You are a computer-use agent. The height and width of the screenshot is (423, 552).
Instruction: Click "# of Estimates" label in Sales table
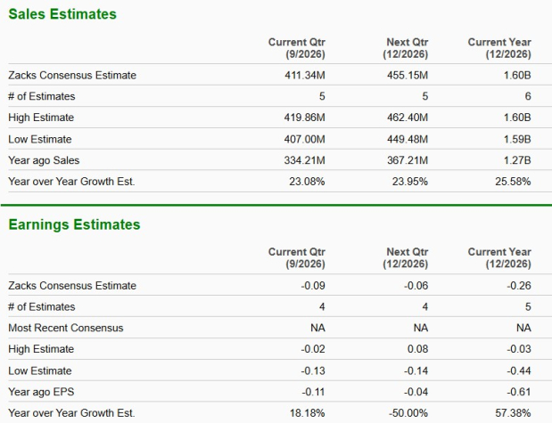[x=42, y=96]
